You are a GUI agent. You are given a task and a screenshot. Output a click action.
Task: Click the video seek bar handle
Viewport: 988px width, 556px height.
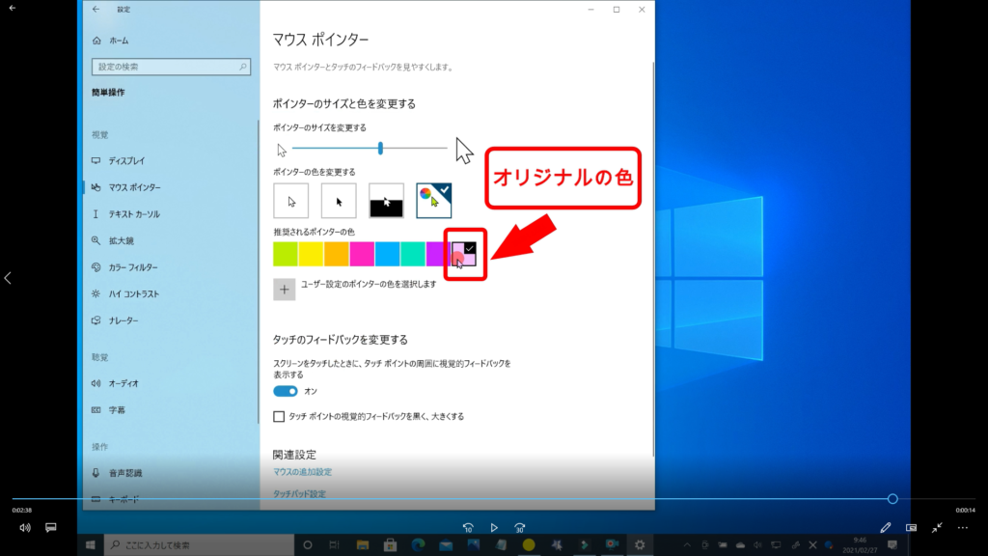[x=892, y=499]
